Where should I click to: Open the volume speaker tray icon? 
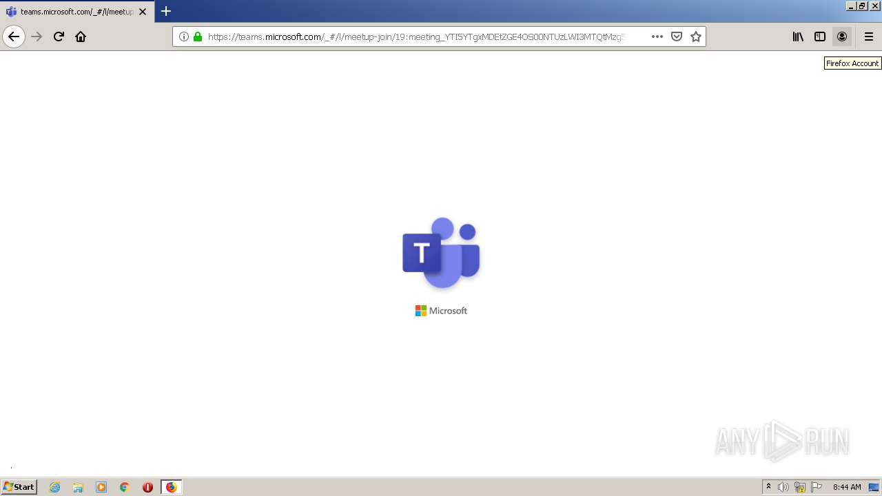pyautogui.click(x=783, y=487)
